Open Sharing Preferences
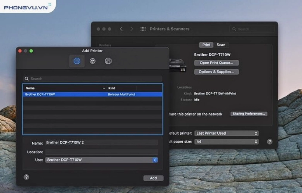Viewport: 302px width, 193px height. (249, 114)
